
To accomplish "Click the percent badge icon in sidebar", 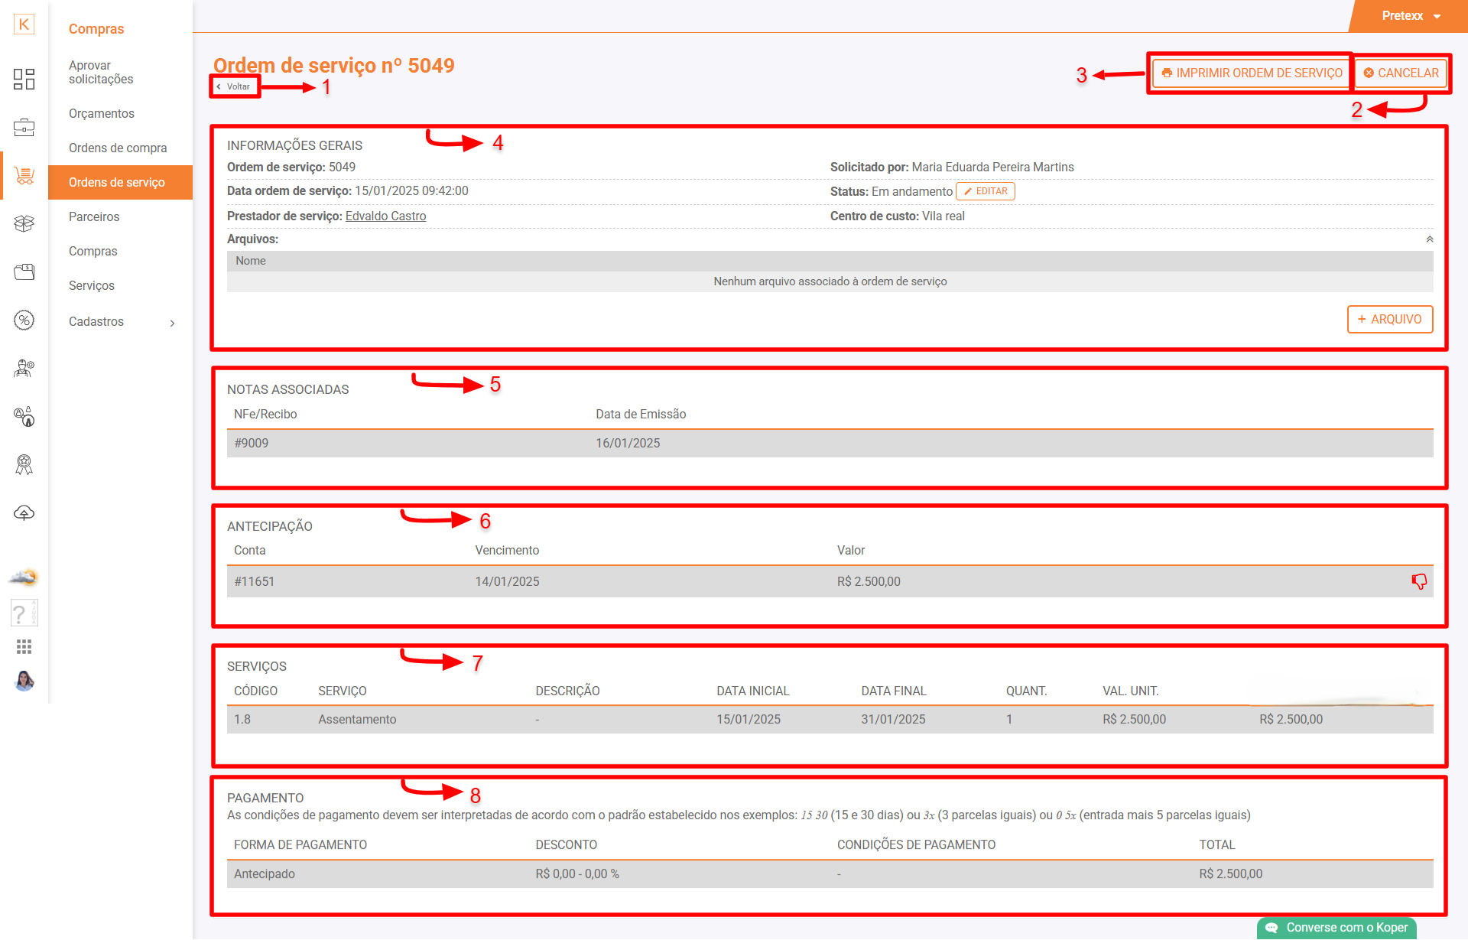I will point(24,320).
